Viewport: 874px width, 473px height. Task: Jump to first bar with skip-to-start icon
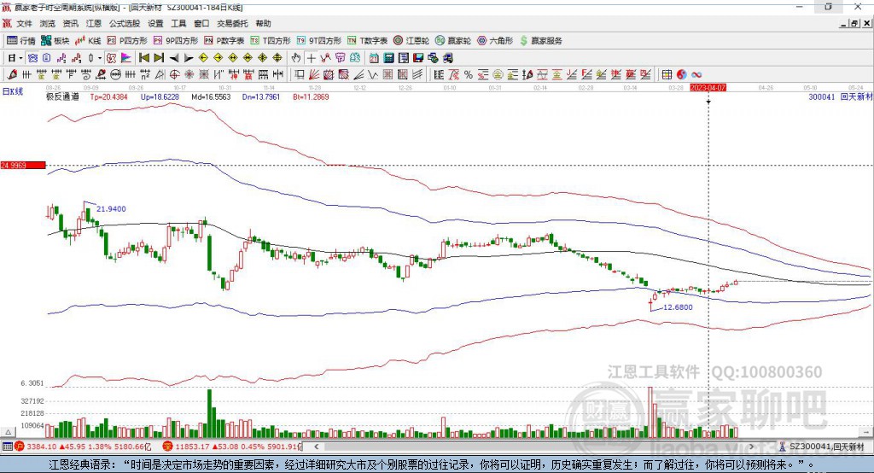point(143,58)
